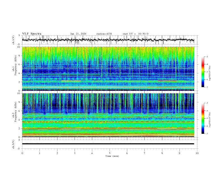Click the ch.3 flat waveform trace
The height and width of the screenshot is (172, 222).
[108, 144]
